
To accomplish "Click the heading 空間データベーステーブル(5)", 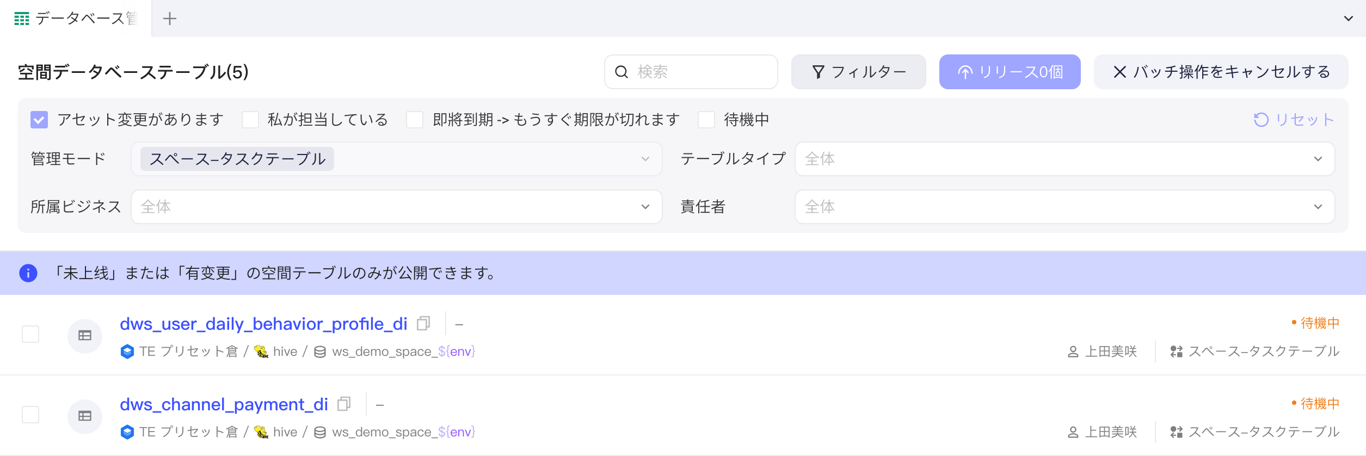I will pos(133,72).
